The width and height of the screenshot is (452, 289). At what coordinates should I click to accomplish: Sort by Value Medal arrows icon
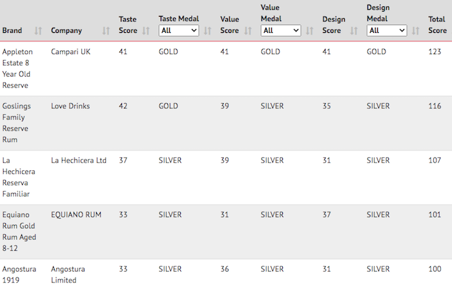pyautogui.click(x=309, y=30)
